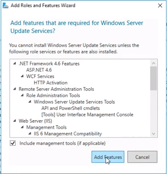
Task: Uncheck Include management tools checkbox
Action: coord(13,143)
